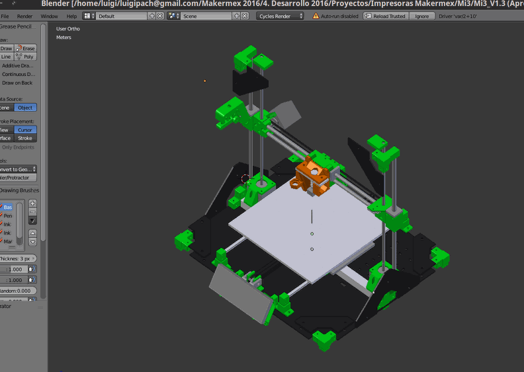
Task: Click the scene browse icon
Action: [173, 16]
